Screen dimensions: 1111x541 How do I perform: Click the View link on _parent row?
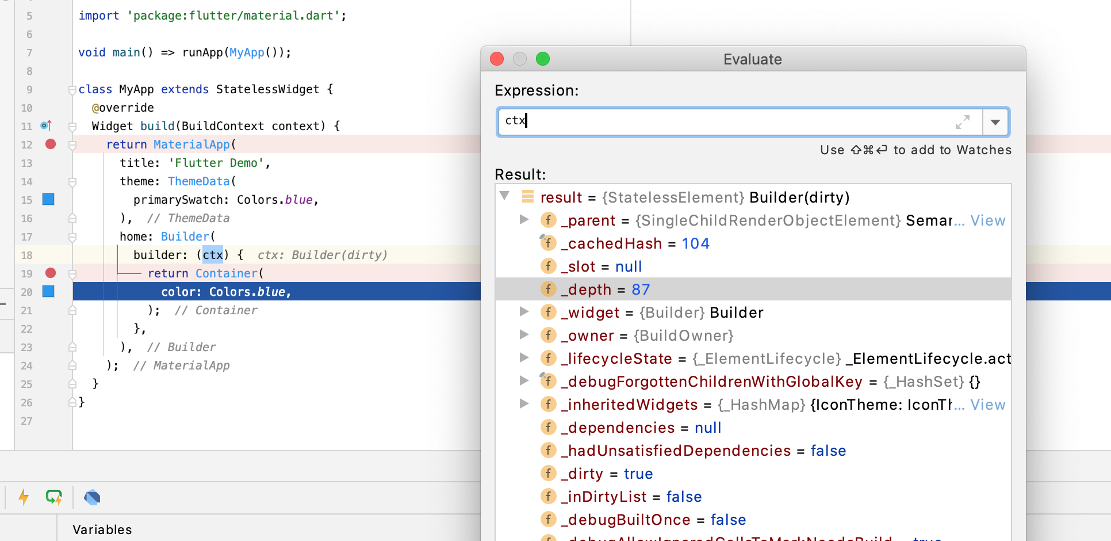point(988,220)
